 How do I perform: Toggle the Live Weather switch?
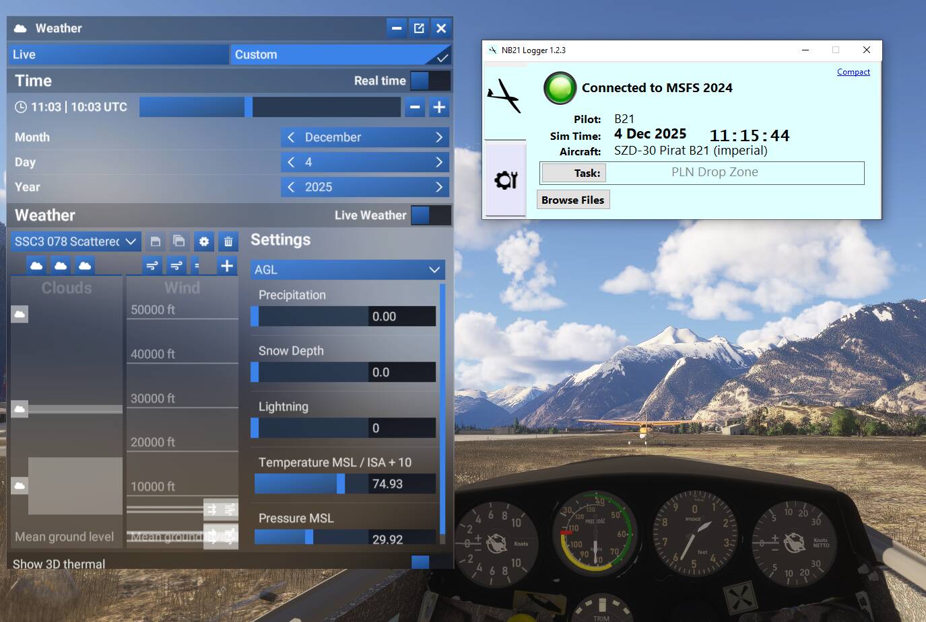point(430,215)
